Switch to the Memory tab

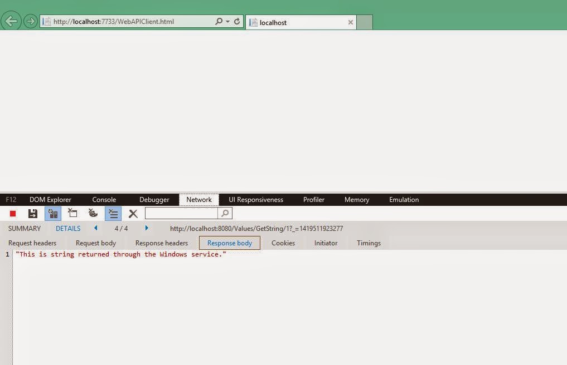357,200
